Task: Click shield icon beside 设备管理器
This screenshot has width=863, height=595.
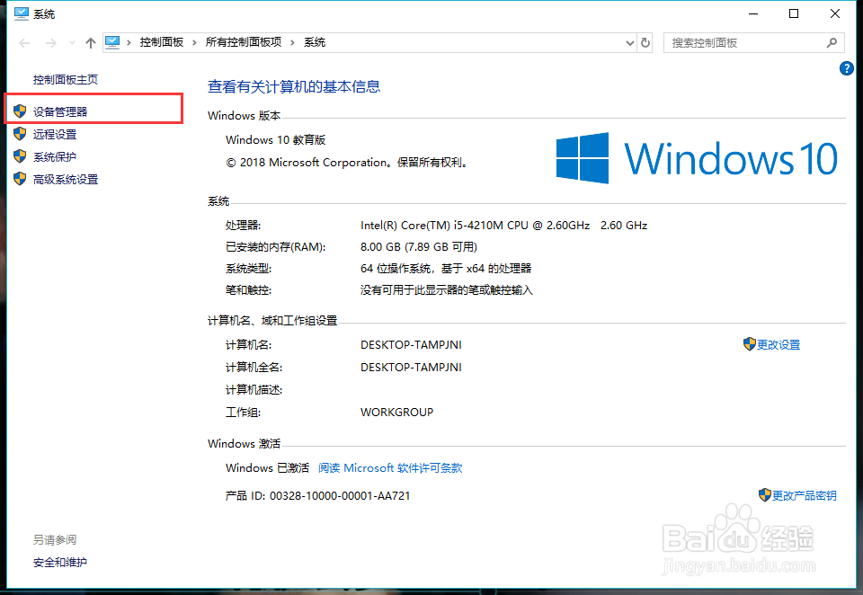Action: click(20, 111)
